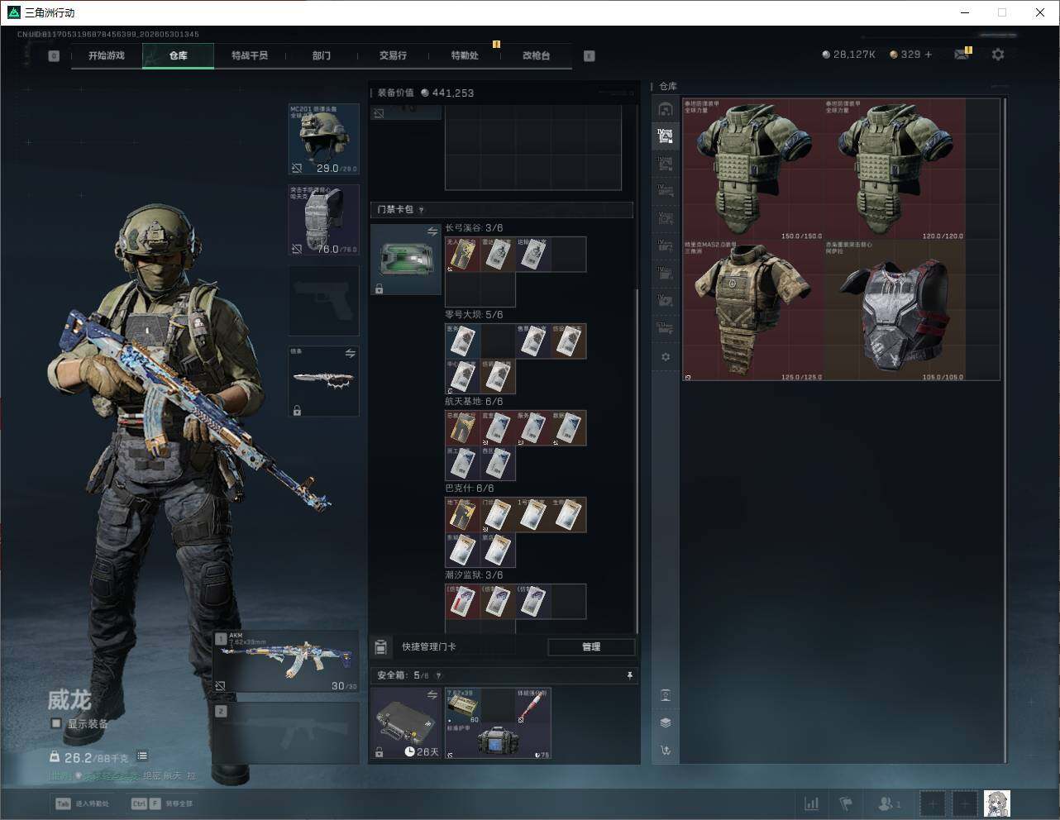1060x820 pixels.
Task: Click the 零号大坝: 5/6 label
Action: pyautogui.click(x=474, y=315)
